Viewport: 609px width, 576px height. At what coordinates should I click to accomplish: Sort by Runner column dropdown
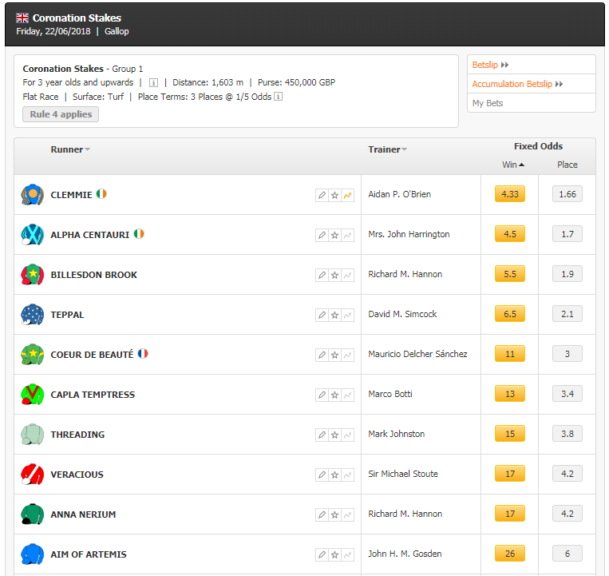click(70, 149)
